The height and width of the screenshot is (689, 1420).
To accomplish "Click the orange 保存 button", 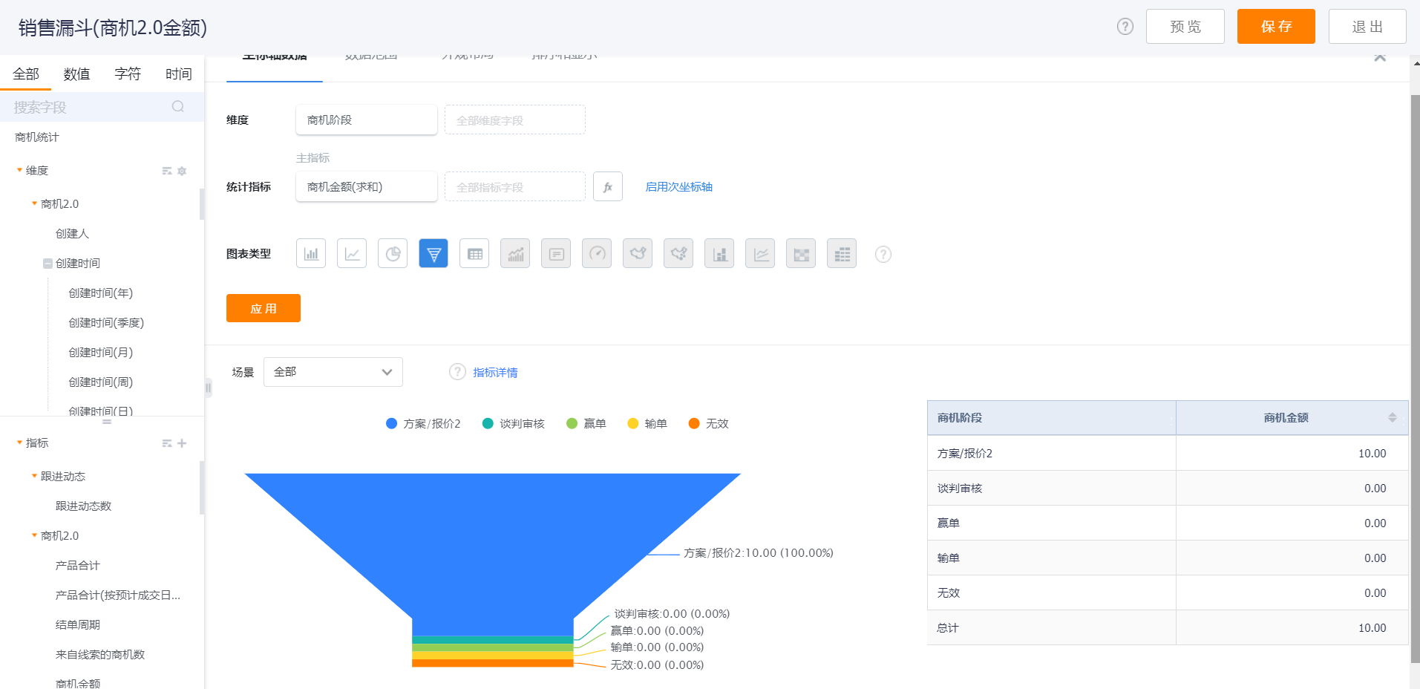I will pyautogui.click(x=1276, y=27).
